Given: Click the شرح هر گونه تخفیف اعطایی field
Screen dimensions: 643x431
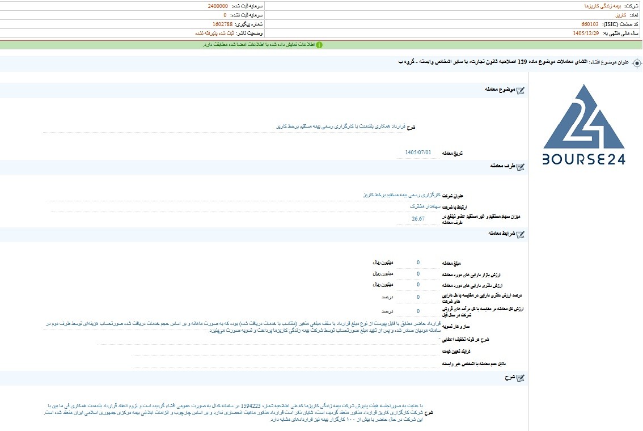Looking at the screenshot, I should 269,340.
